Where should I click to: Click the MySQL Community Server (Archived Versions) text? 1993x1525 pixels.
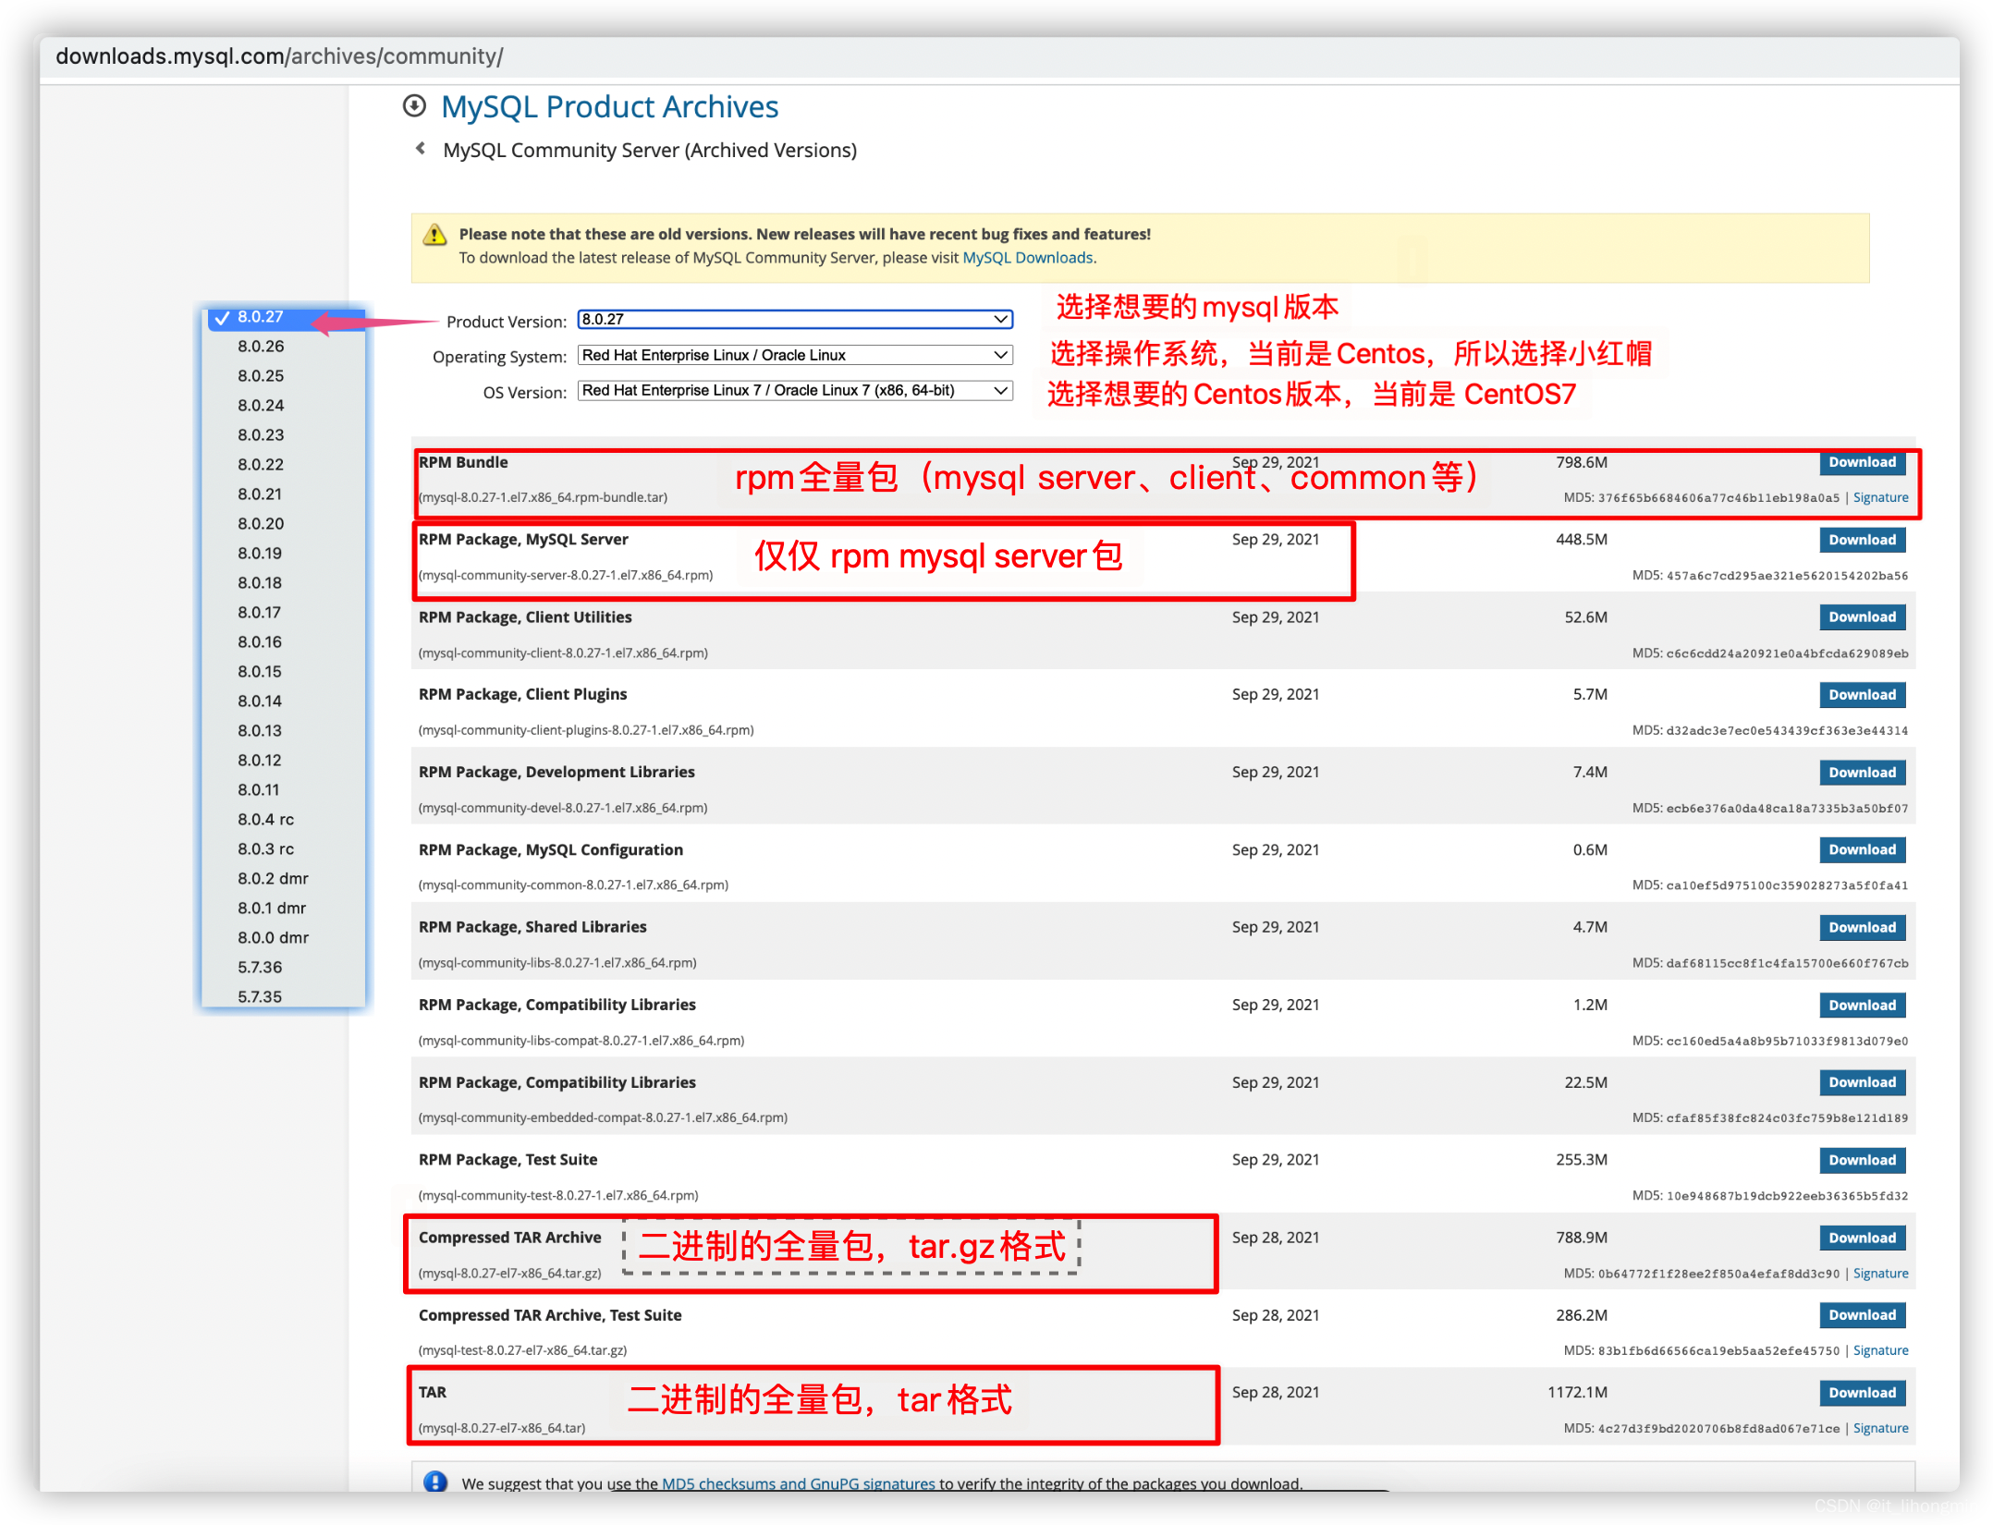coord(650,150)
